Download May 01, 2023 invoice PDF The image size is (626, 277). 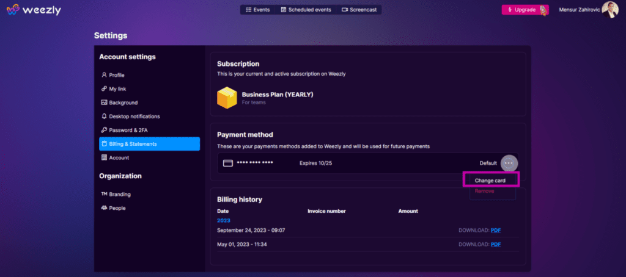tap(496, 244)
